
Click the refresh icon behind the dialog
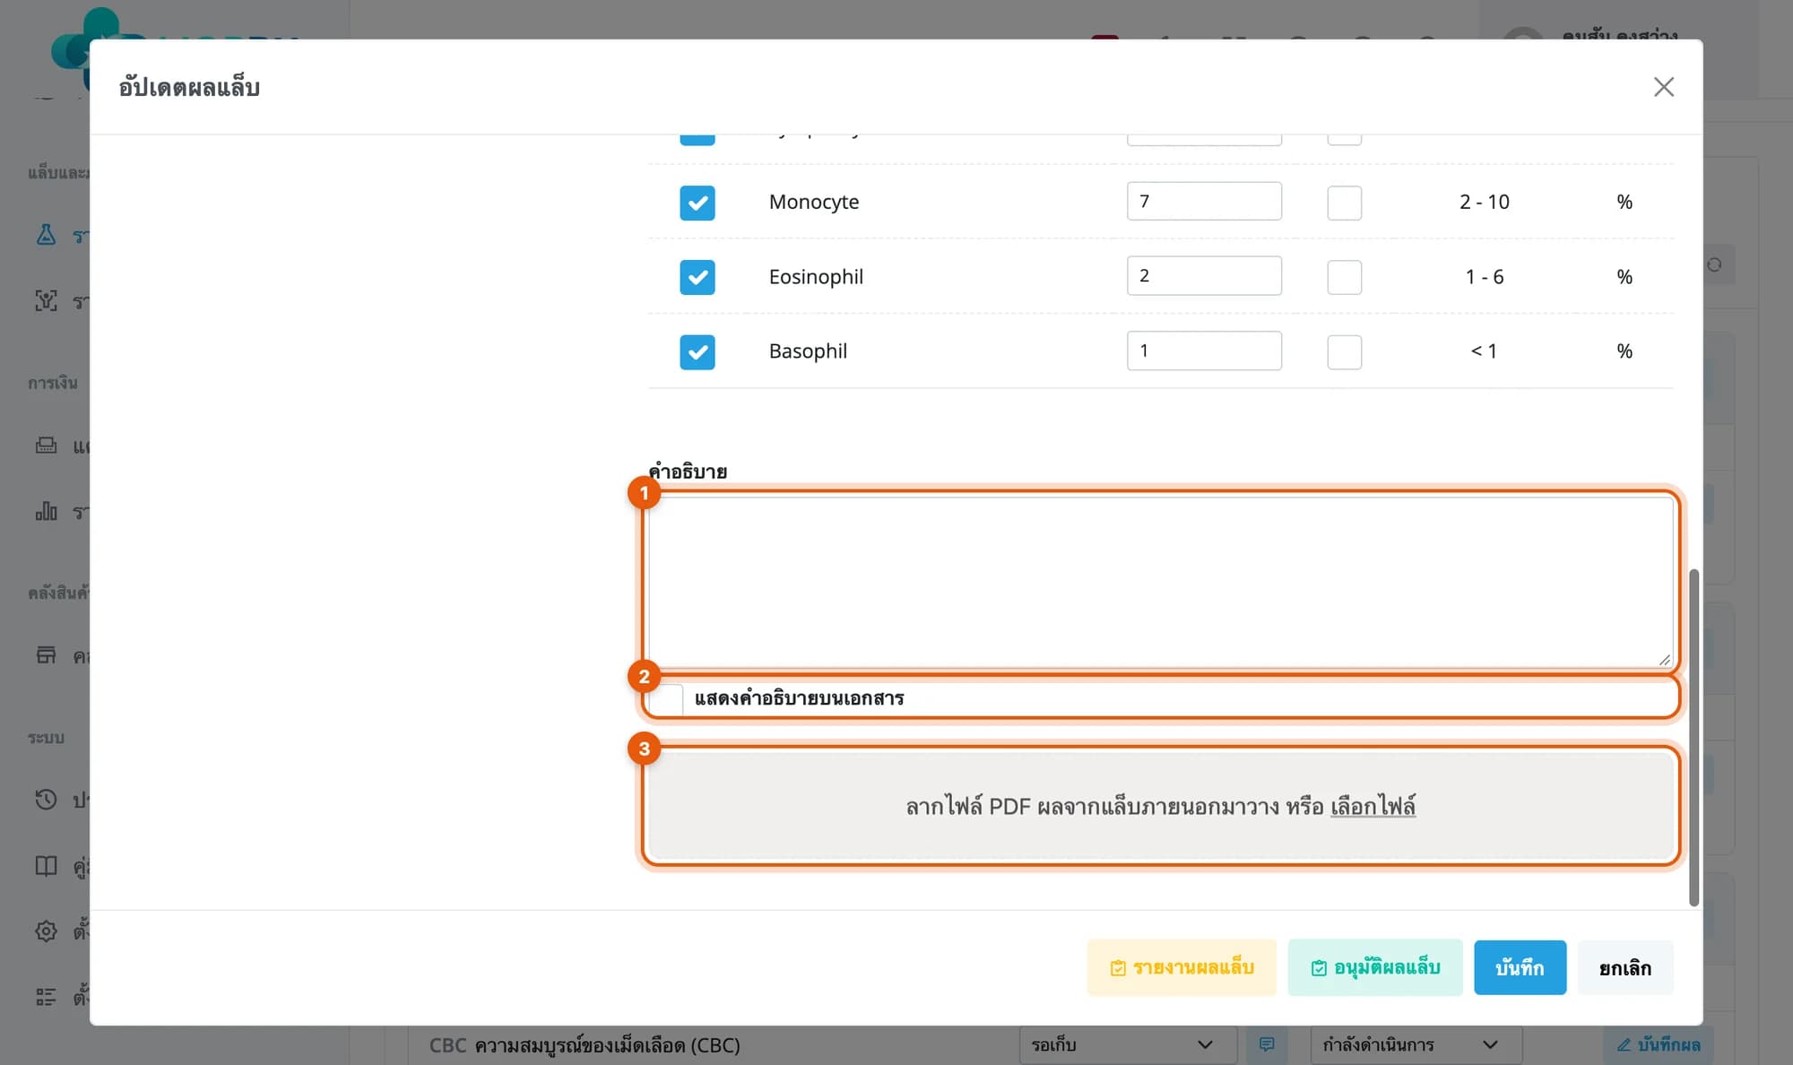[x=1714, y=265]
